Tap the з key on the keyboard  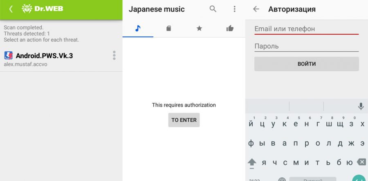[351, 124]
